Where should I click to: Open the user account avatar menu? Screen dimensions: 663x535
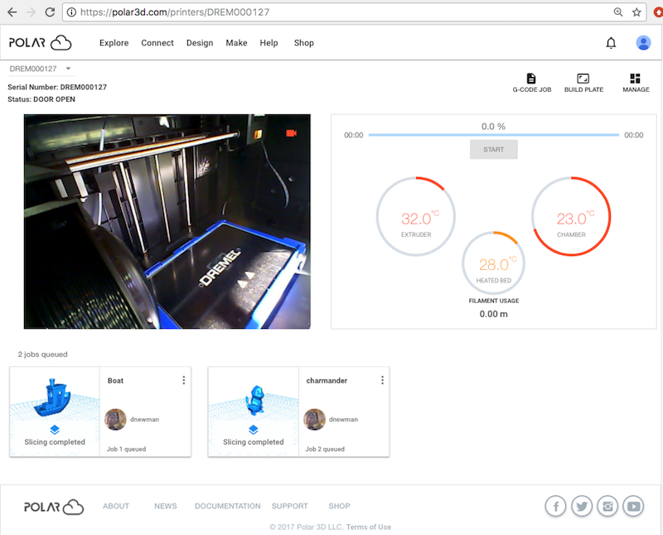[643, 43]
